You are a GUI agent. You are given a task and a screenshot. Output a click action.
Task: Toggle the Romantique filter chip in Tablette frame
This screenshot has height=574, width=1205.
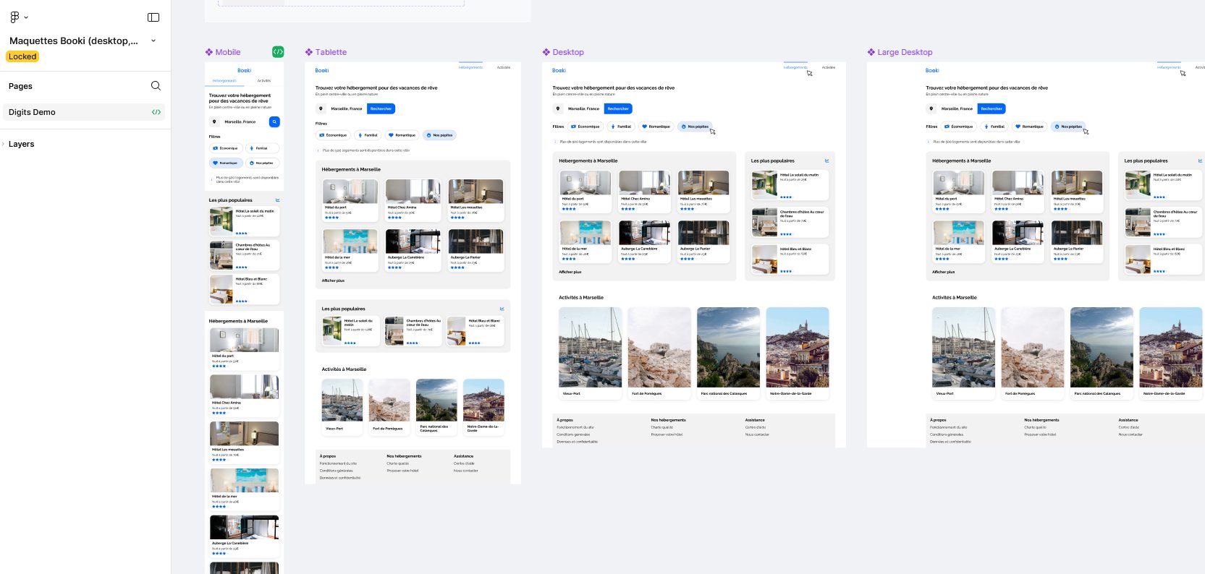pos(402,135)
